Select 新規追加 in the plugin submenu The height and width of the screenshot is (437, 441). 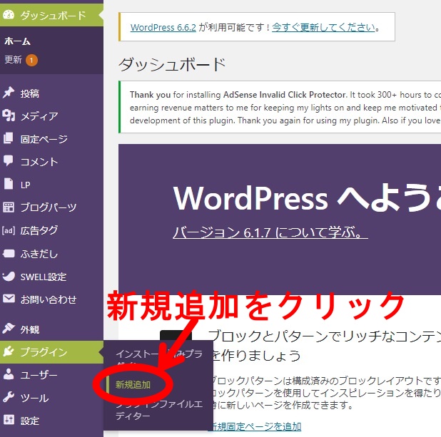click(x=133, y=384)
